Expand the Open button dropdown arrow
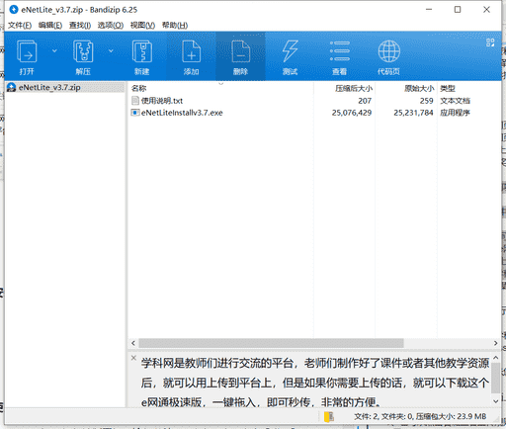 pos(54,50)
